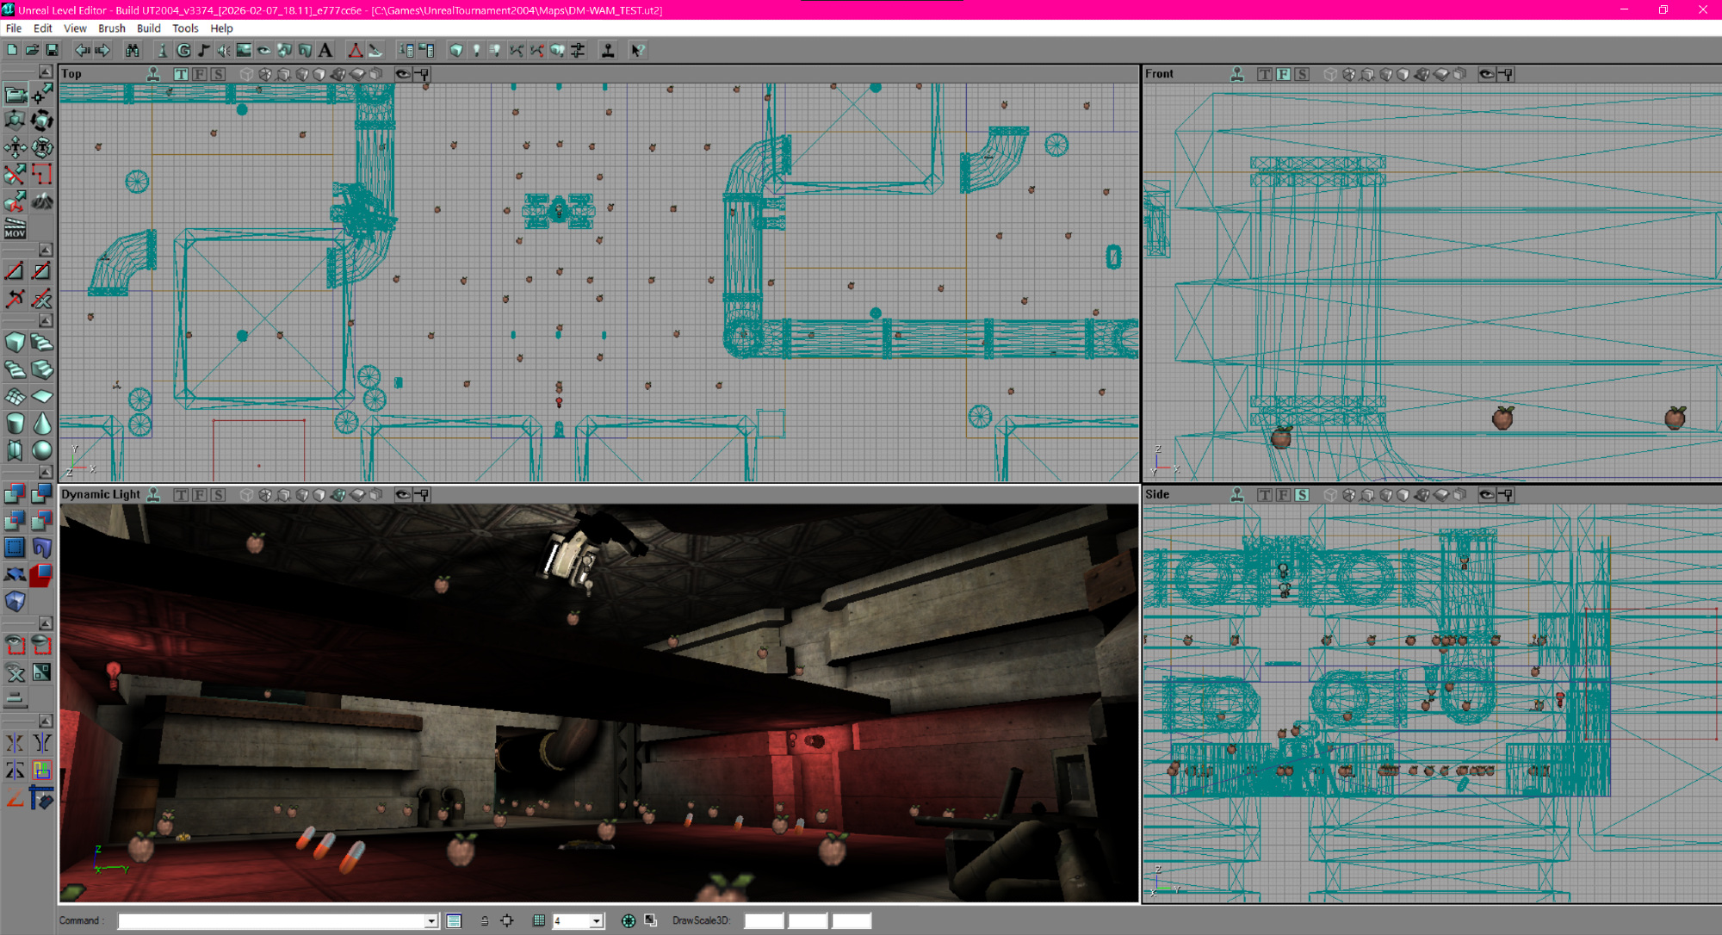
Task: Click the Cube brush builder
Action: pos(15,343)
